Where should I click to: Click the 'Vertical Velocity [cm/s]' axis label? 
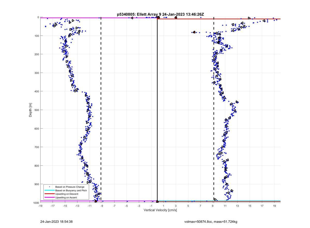[160, 210]
